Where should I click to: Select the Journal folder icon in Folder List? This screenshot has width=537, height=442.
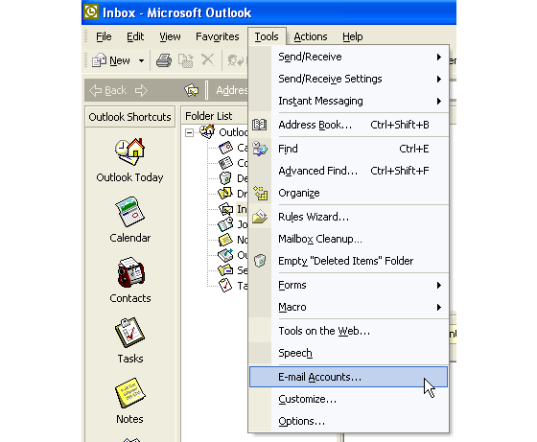225,224
